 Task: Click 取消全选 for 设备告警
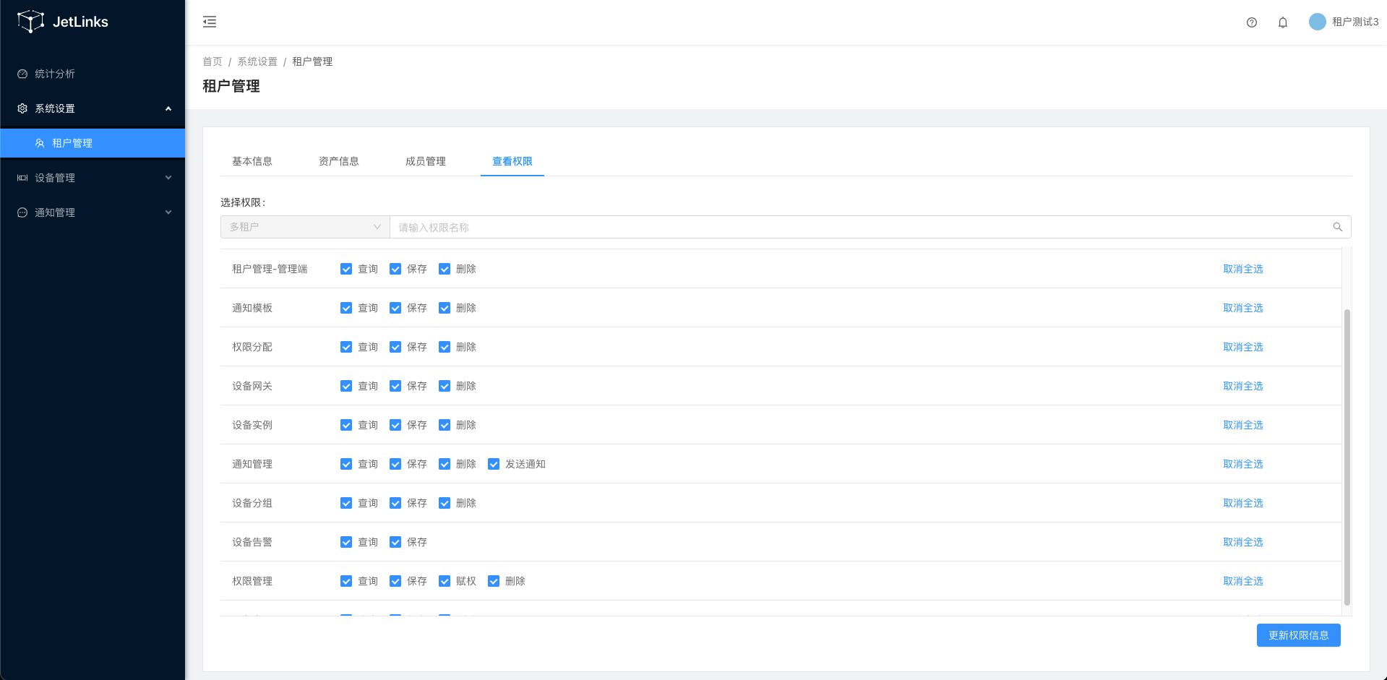tap(1243, 542)
